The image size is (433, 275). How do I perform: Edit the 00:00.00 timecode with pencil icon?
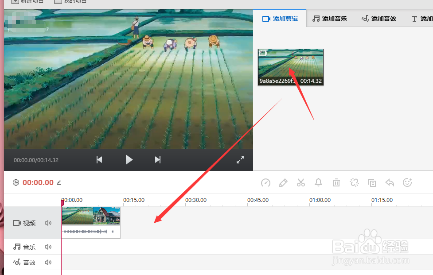click(59, 182)
